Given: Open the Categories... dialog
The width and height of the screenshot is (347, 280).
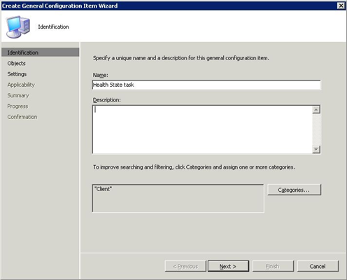Looking at the screenshot, I should pyautogui.click(x=294, y=190).
